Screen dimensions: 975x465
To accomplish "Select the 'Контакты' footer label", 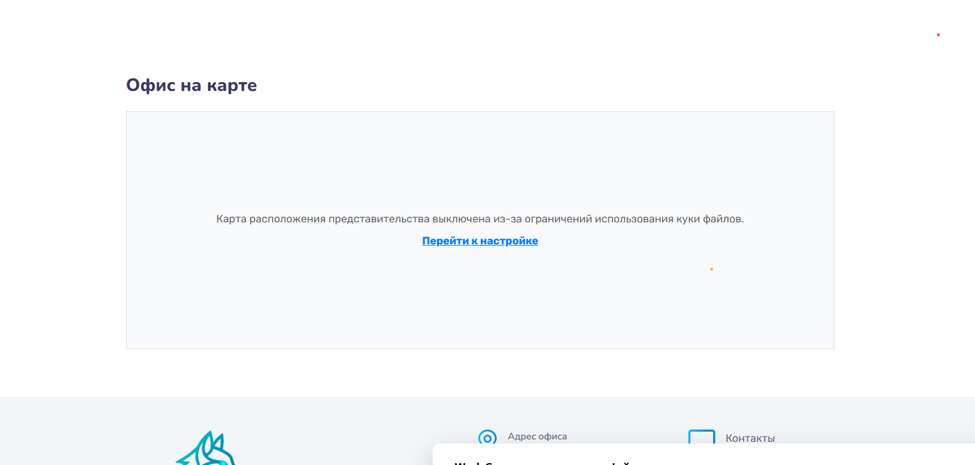I will coord(750,438).
